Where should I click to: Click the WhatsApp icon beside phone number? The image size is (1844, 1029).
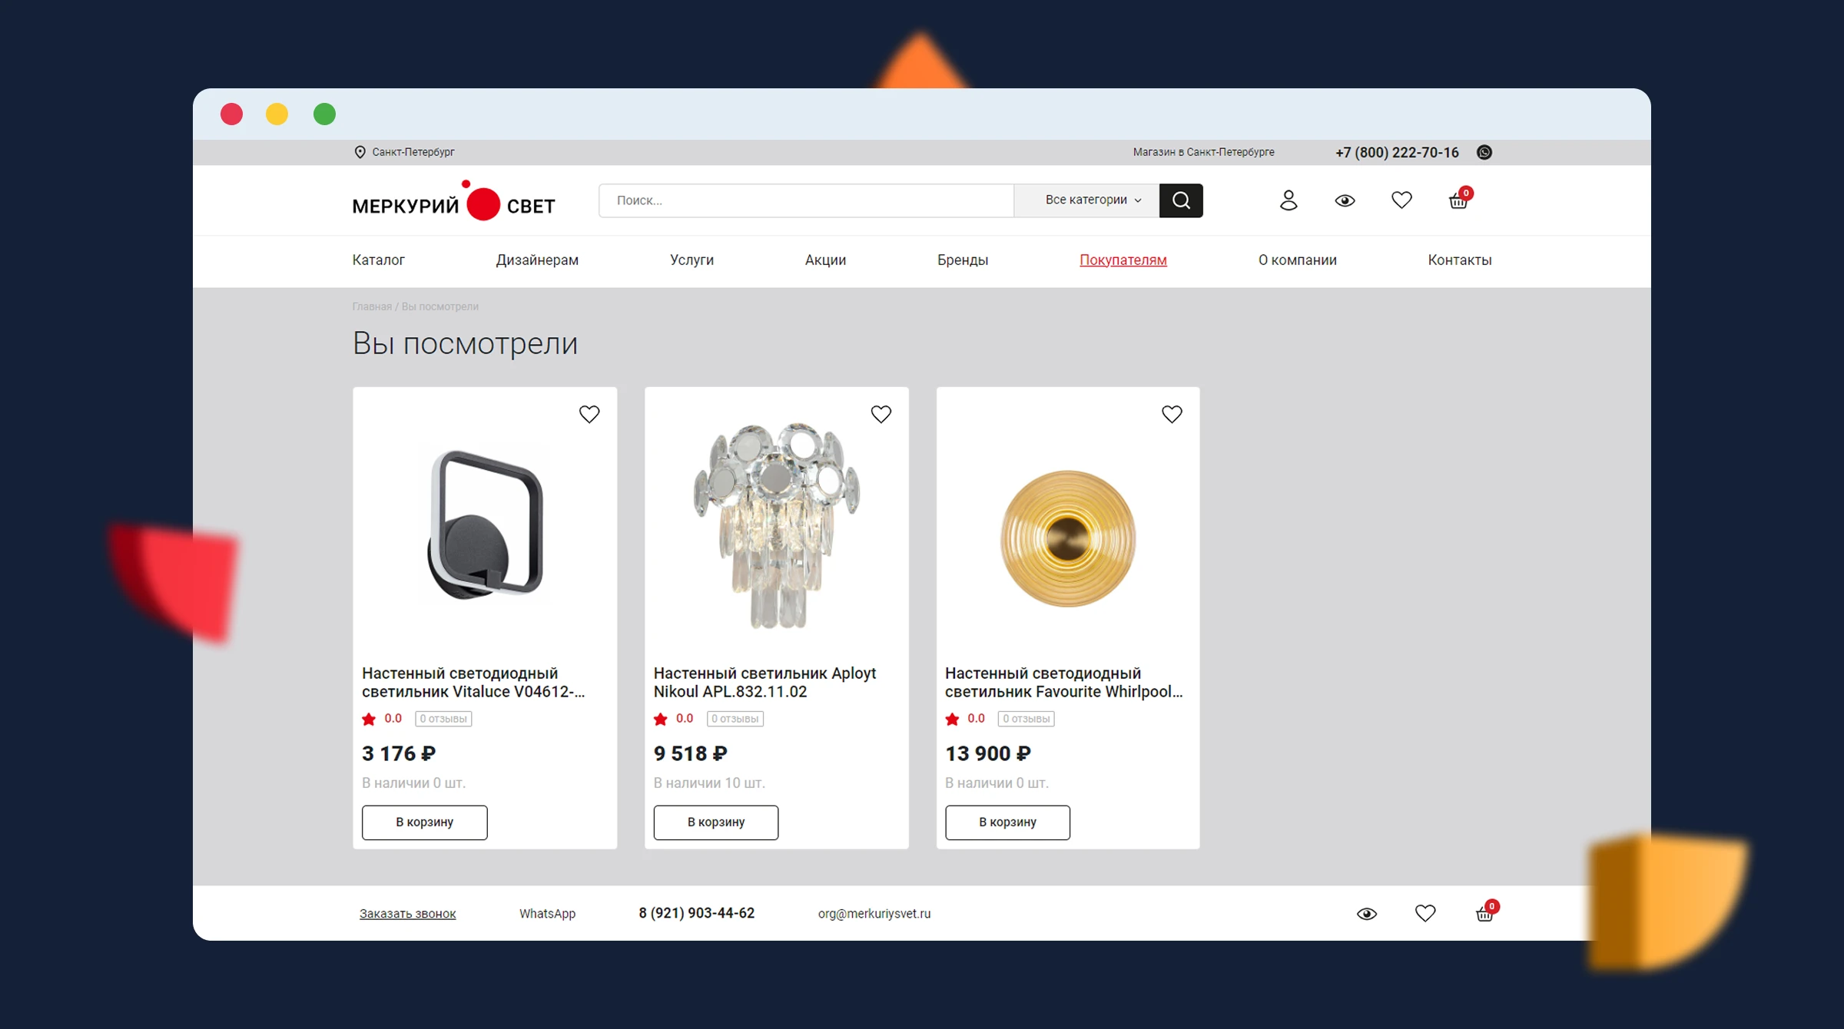click(x=1484, y=152)
